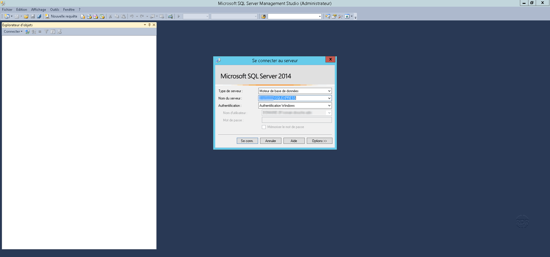Toggle Mémoriser le mot de passe checkbox
Image resolution: width=550 pixels, height=257 pixels.
coord(264,127)
